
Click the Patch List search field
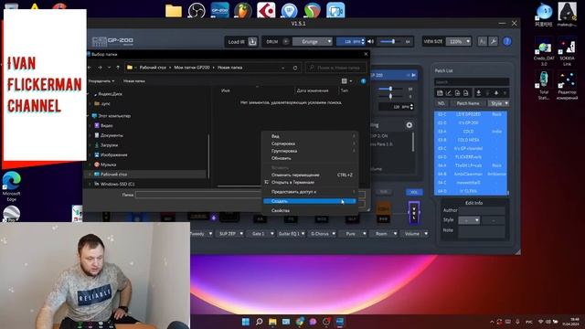[x=472, y=81]
